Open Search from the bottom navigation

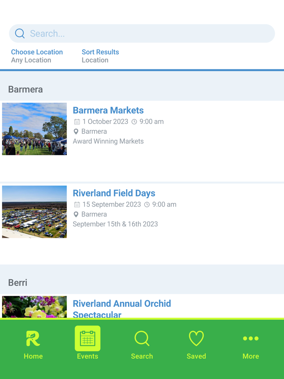142,338
